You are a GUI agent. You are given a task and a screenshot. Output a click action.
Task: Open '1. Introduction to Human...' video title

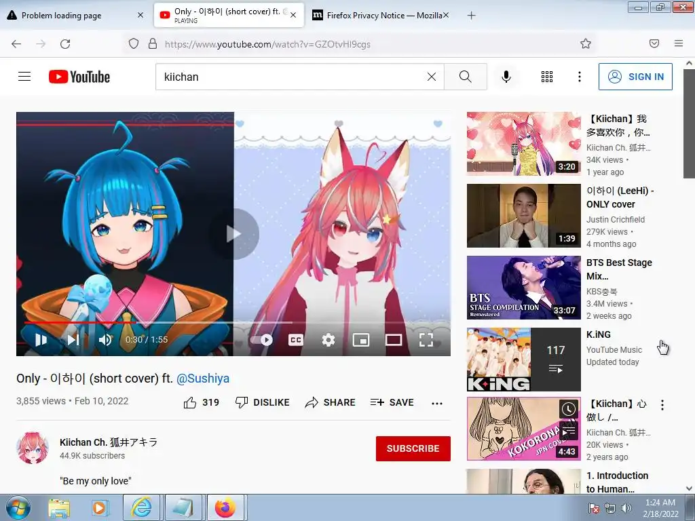618,482
